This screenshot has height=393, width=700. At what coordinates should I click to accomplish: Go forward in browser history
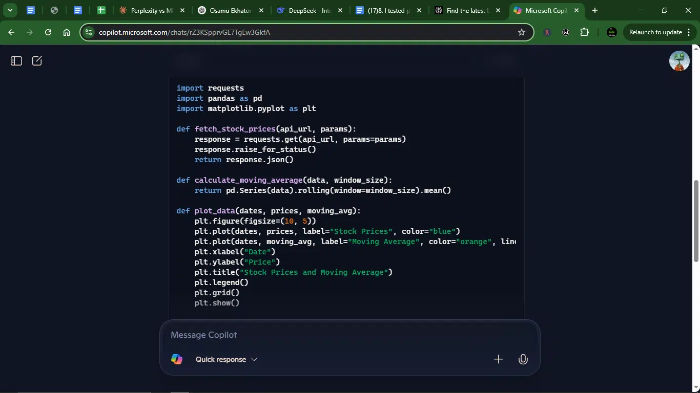click(x=30, y=32)
